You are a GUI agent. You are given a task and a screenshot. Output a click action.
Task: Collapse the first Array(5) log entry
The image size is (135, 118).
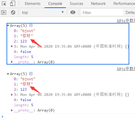8,26
